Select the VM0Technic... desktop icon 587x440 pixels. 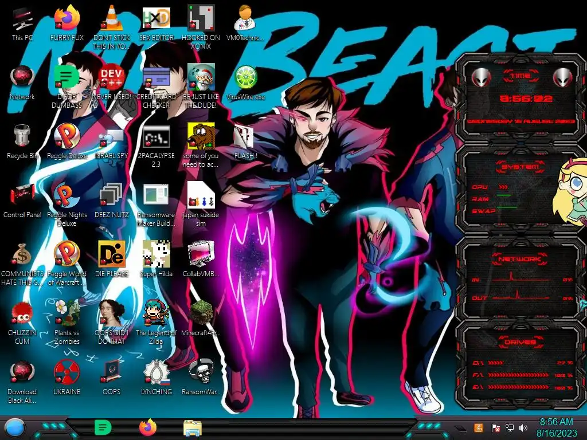pos(245,24)
